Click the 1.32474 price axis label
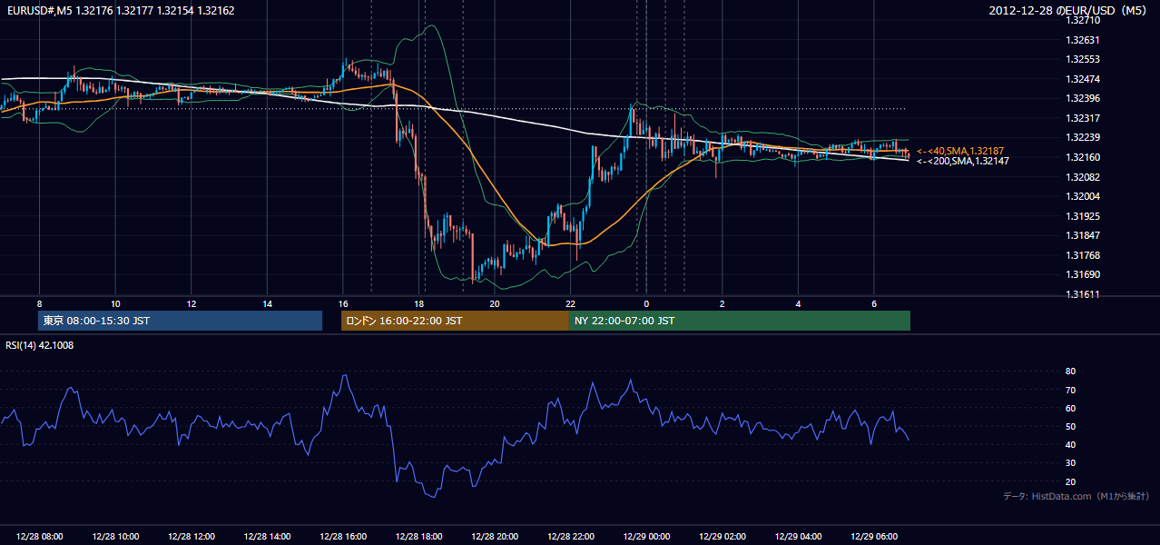Screen dimensions: 1160x545 pos(1084,79)
